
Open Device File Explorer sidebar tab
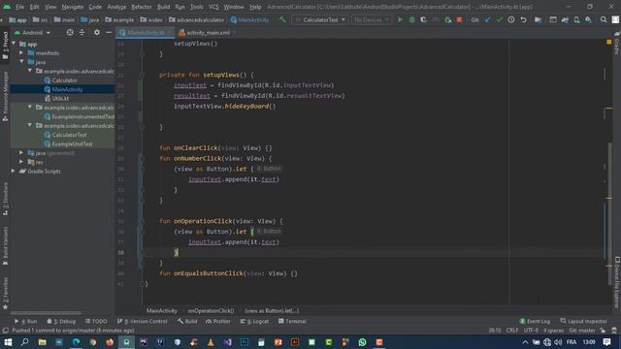coord(617,282)
